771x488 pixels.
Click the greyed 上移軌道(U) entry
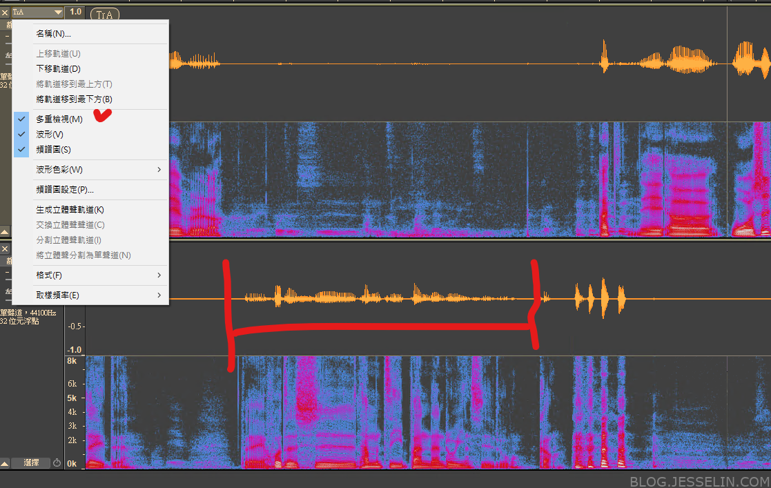[90, 54]
